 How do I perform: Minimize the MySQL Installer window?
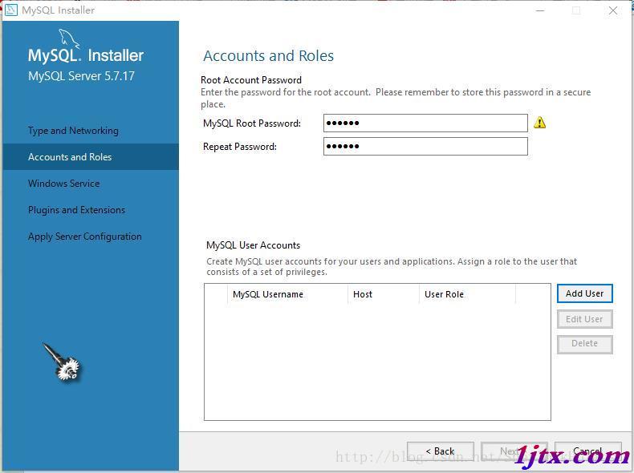pos(540,10)
